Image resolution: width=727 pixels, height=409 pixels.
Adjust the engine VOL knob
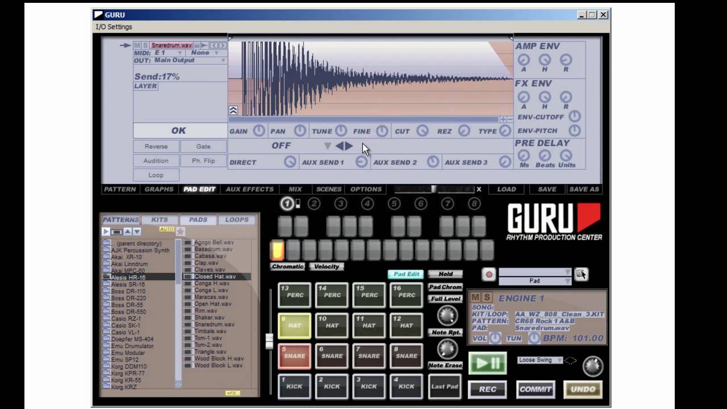click(x=495, y=338)
